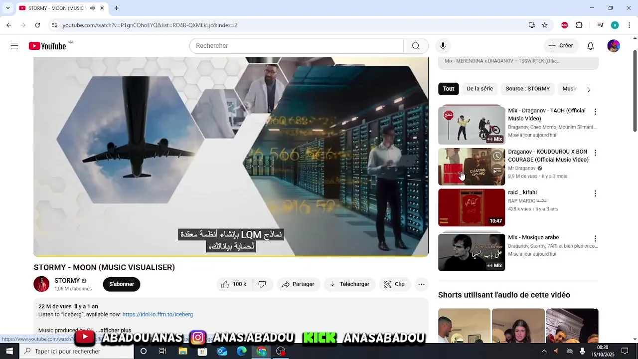Click the STORMY - MOON video player
Screen dimensions: 638x359
point(231,157)
